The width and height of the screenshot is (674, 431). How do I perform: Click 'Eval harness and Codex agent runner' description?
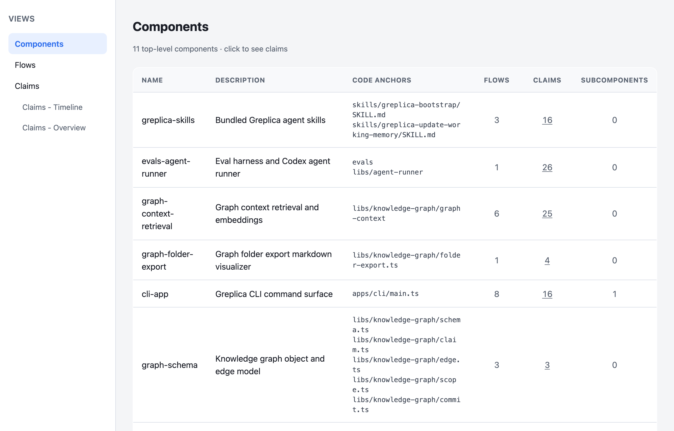point(272,167)
